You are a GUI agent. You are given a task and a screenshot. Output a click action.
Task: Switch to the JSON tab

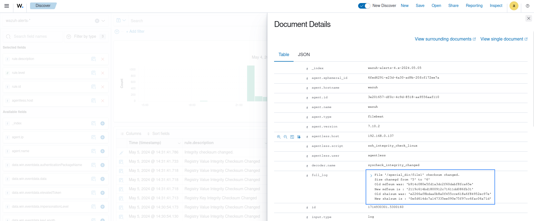pos(304,55)
